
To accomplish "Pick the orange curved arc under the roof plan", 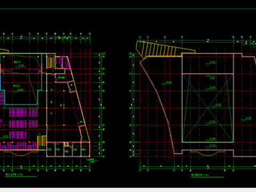I will coord(207,153).
